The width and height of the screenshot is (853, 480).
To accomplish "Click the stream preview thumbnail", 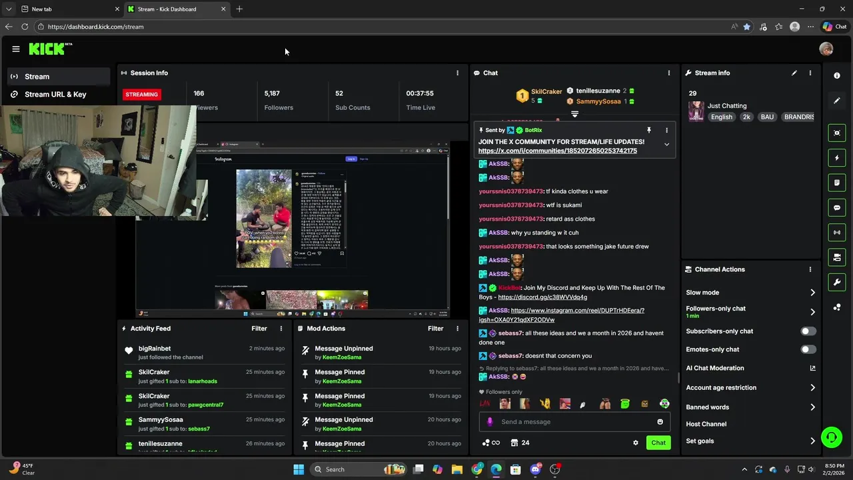I will coord(293,229).
